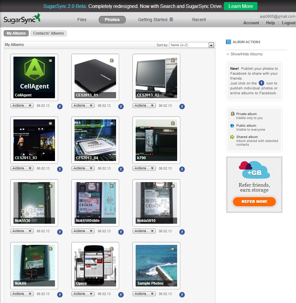Select the Photos tab

[112, 20]
